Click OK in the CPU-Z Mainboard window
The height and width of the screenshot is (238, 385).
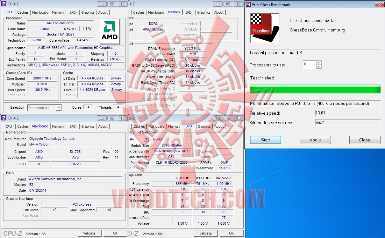[115, 233]
